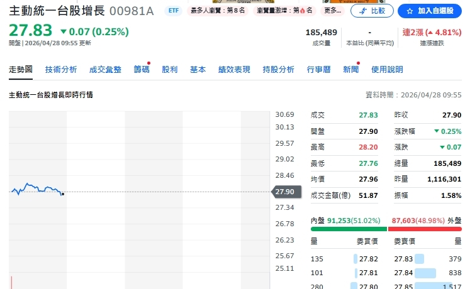This screenshot has height=289, width=465.
Task: Select the 走勢圖 tab
Action: (x=21, y=70)
